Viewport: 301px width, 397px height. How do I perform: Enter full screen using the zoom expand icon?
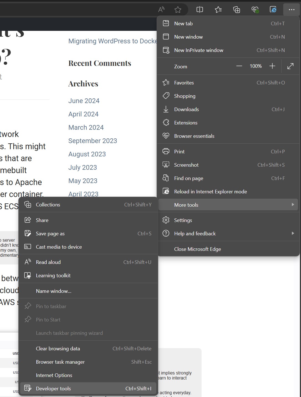pos(290,66)
